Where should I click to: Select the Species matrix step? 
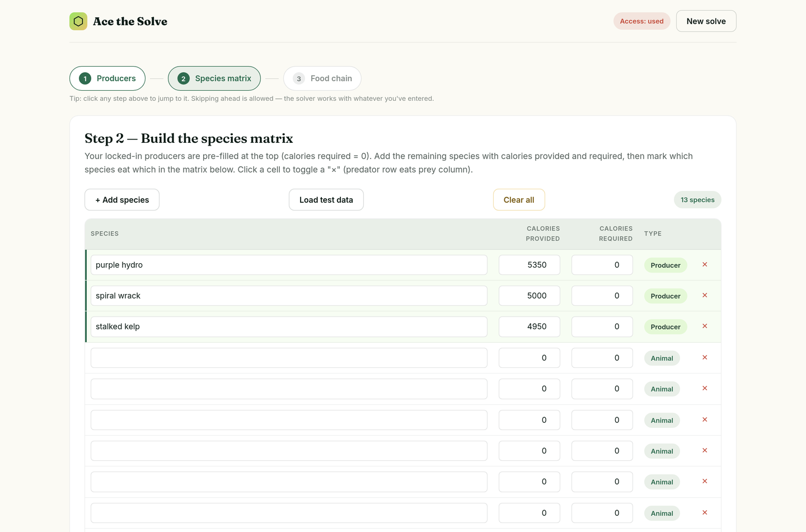(x=214, y=78)
